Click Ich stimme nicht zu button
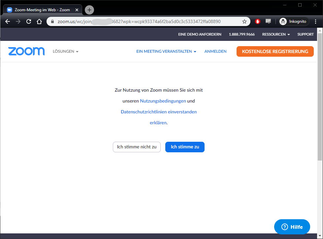Image resolution: width=323 pixels, height=239 pixels. click(x=137, y=147)
